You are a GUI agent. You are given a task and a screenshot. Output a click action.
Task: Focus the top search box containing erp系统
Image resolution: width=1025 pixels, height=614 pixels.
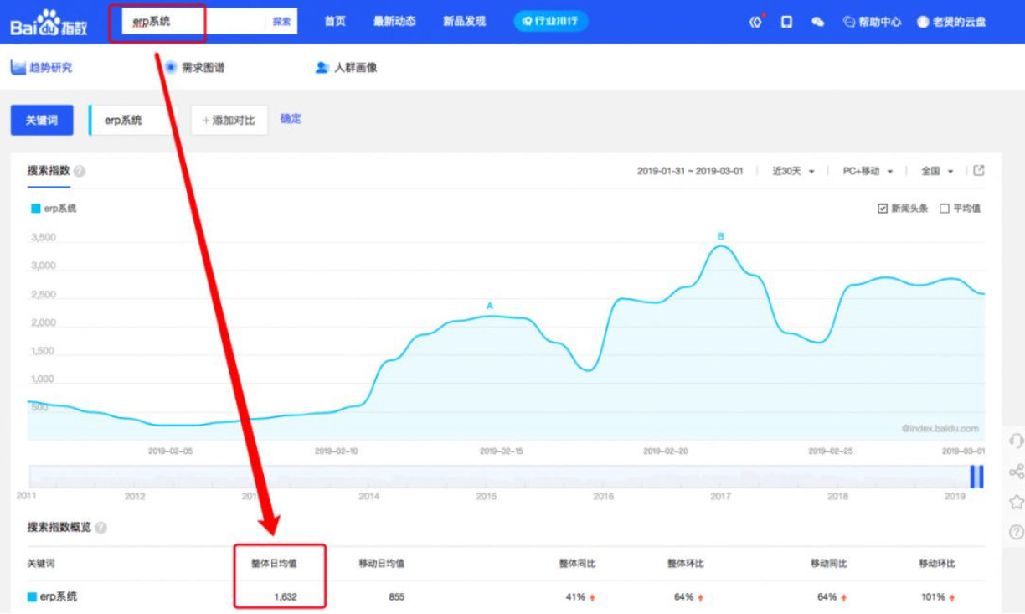point(194,22)
